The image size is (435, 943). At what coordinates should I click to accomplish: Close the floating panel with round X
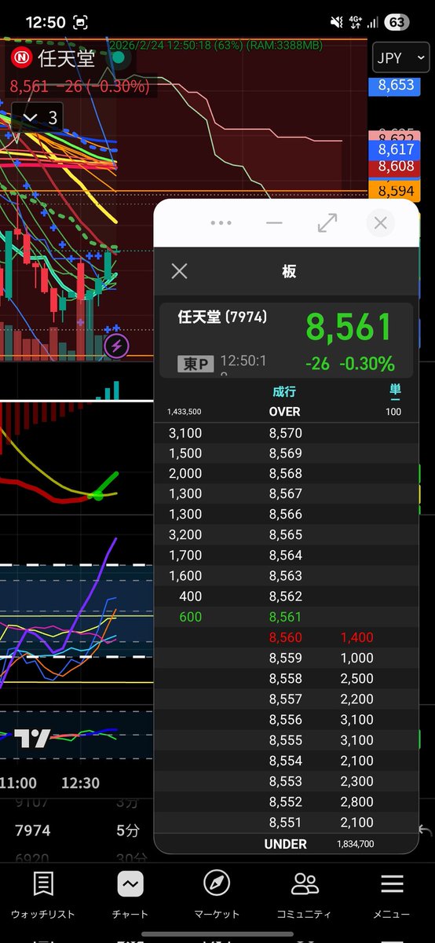click(x=381, y=223)
